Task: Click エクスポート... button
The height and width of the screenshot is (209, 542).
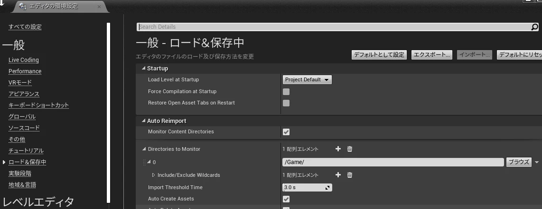Action: 432,55
